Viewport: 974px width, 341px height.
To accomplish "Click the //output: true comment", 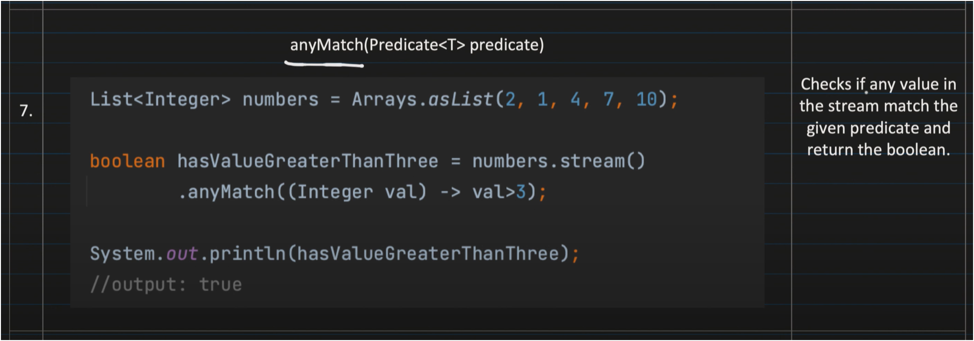I will tap(166, 285).
